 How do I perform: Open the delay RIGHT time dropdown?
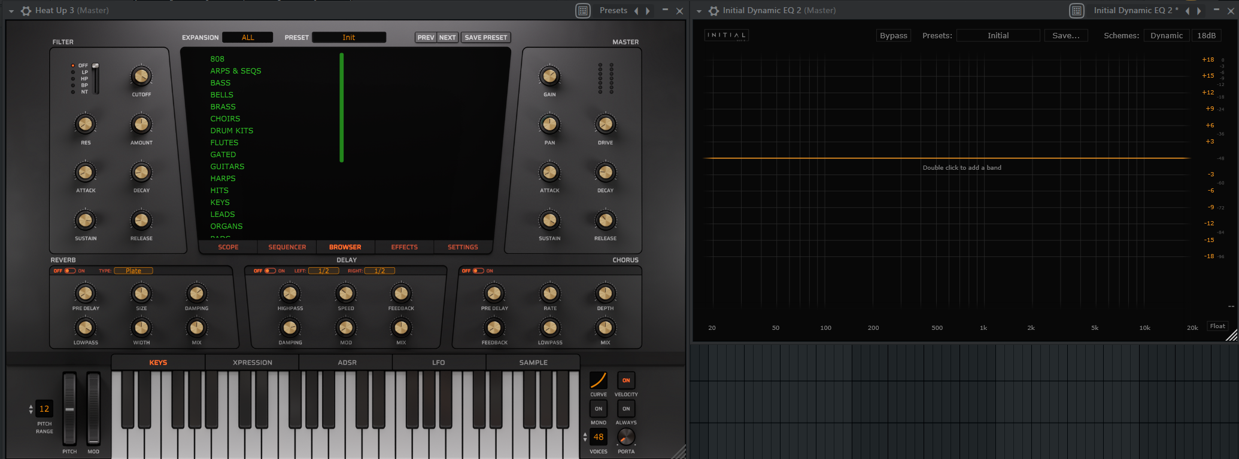pyautogui.click(x=379, y=271)
